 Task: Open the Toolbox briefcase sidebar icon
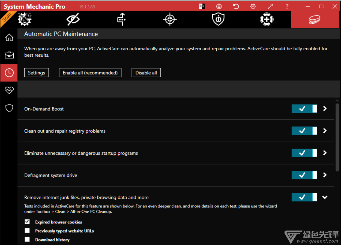coord(9,55)
